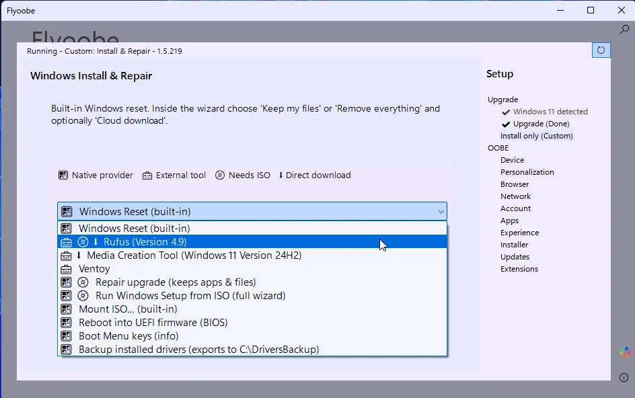The image size is (635, 398).
Task: Go to Device in the sidebar
Action: point(512,160)
